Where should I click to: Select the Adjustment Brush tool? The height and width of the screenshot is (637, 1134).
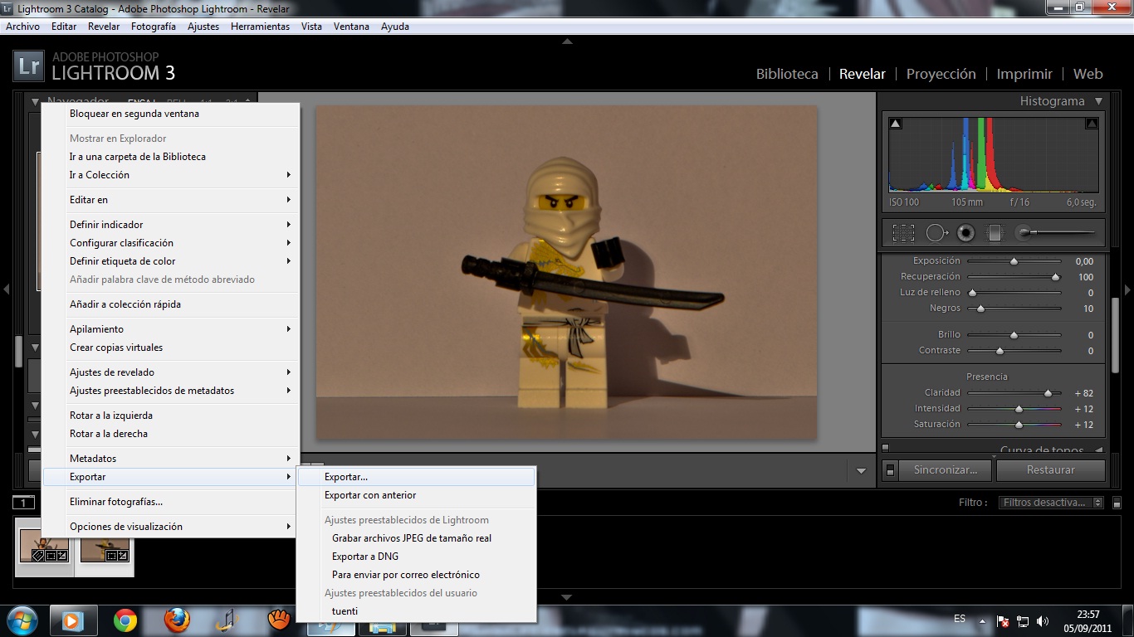coord(1057,233)
